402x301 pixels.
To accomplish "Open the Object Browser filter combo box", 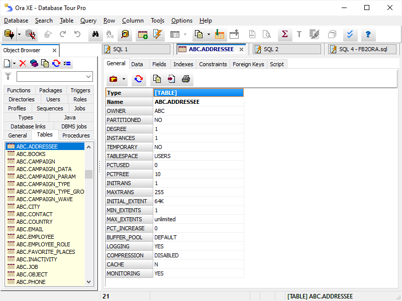I will pos(88,76).
